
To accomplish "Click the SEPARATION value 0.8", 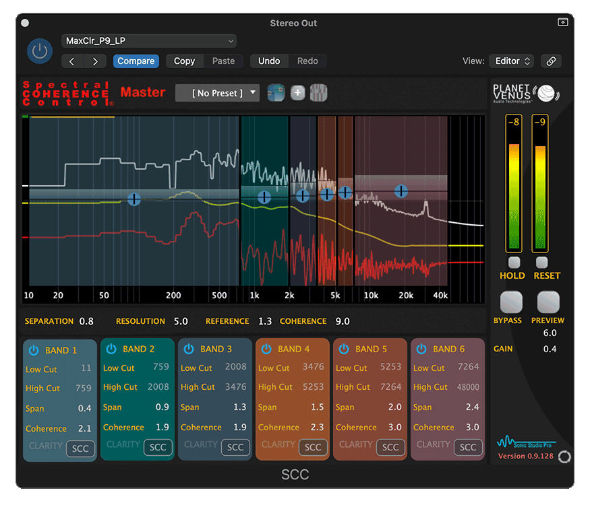I will click(86, 321).
